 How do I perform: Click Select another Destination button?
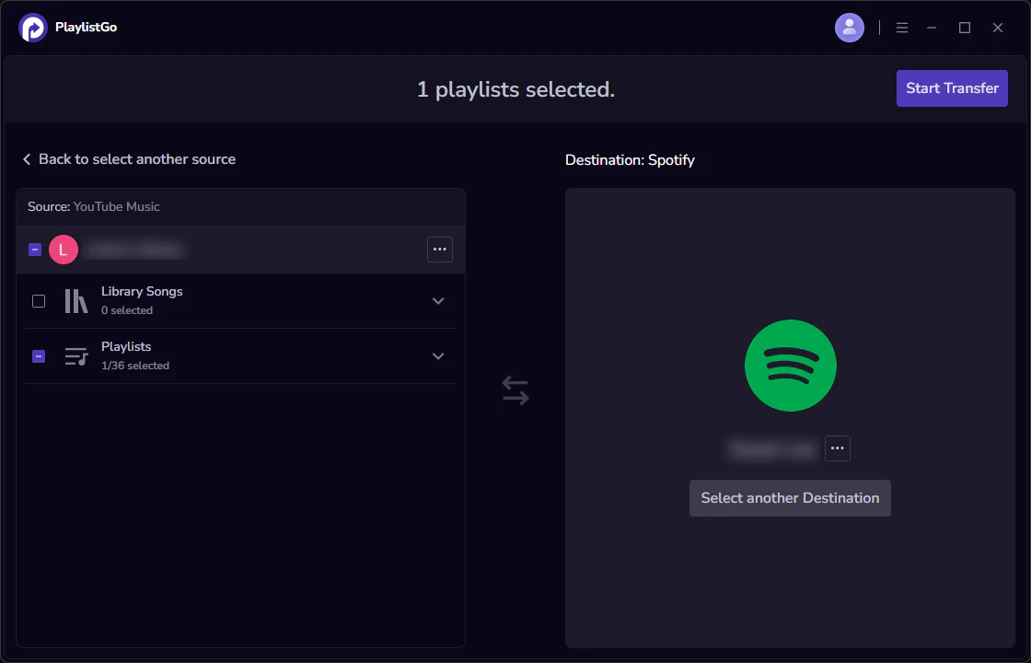click(x=790, y=498)
